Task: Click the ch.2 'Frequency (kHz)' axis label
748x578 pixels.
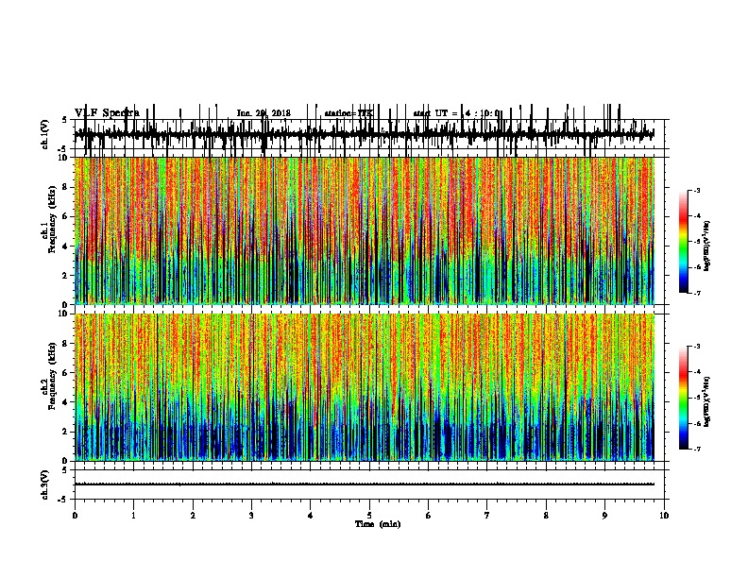Action: tap(52, 376)
